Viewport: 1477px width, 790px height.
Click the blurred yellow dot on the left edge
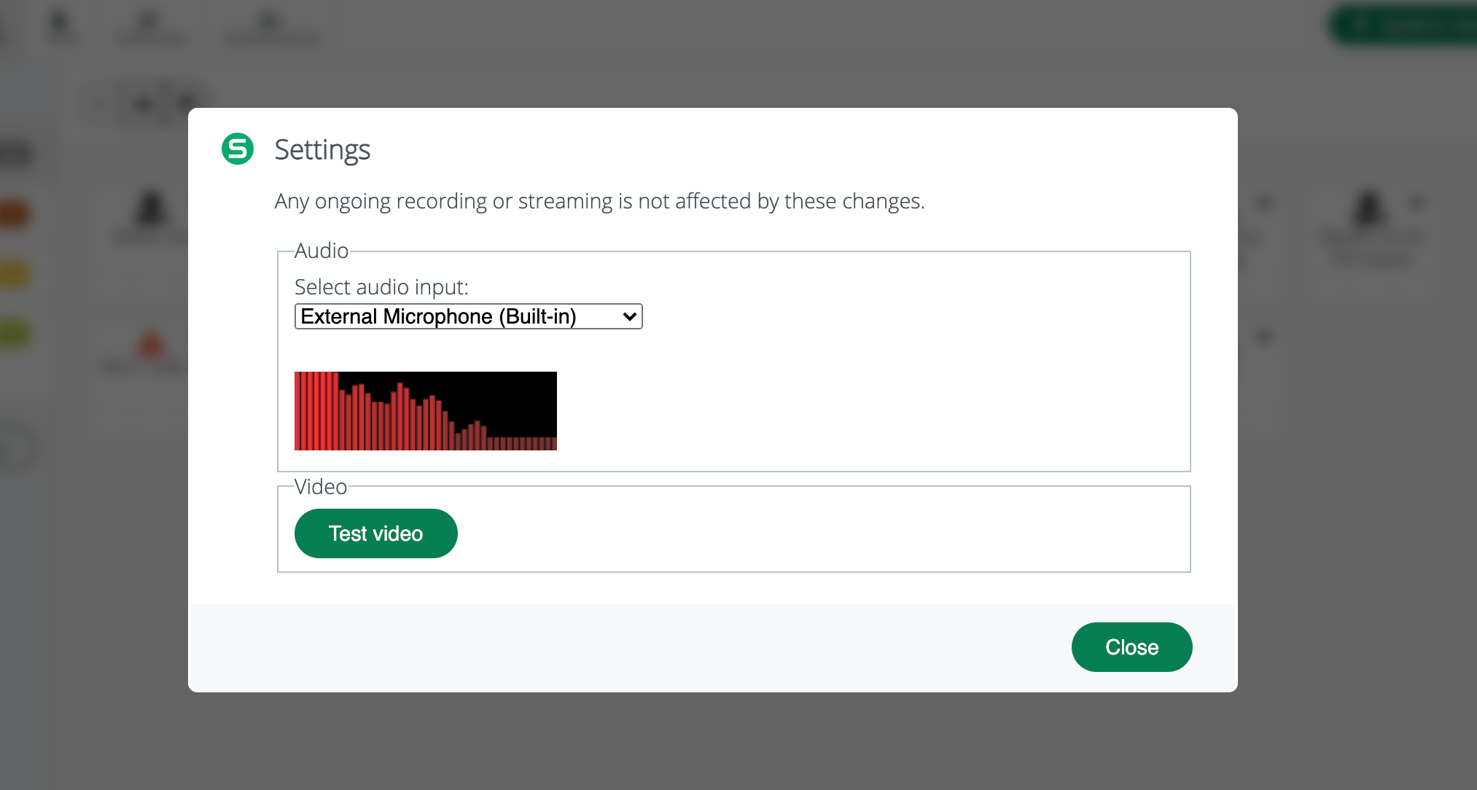click(x=15, y=275)
